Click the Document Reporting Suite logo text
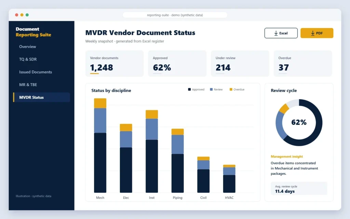350x219 pixels. coord(33,32)
